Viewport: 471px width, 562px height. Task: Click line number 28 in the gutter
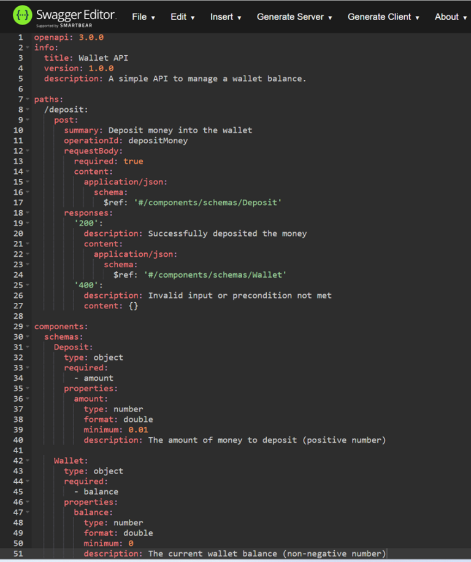pos(18,316)
